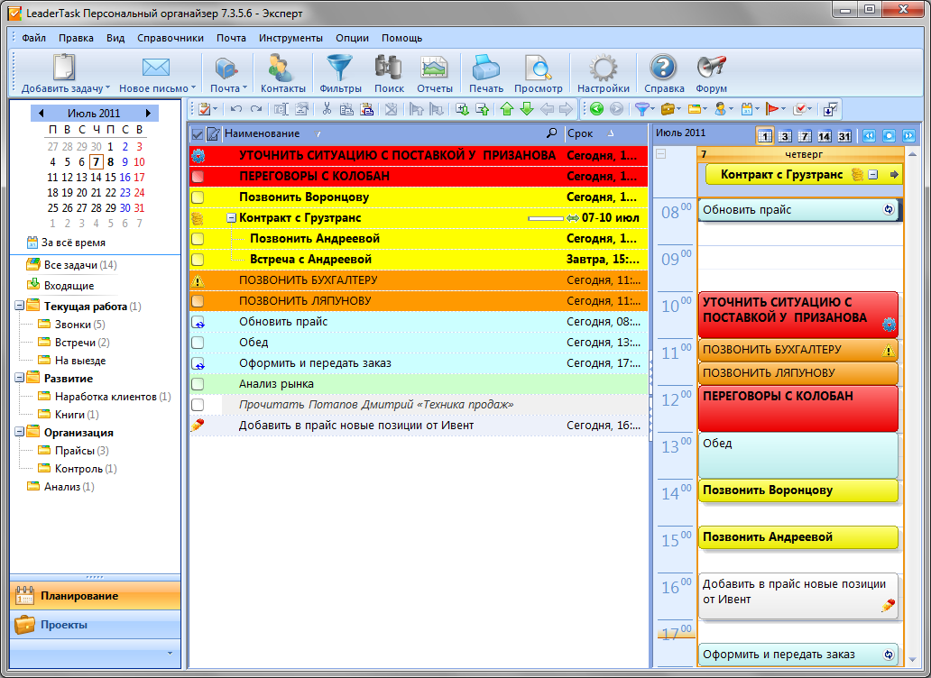This screenshot has height=678, width=931.
Task: Switch calendar to 7-day view
Action: click(805, 136)
